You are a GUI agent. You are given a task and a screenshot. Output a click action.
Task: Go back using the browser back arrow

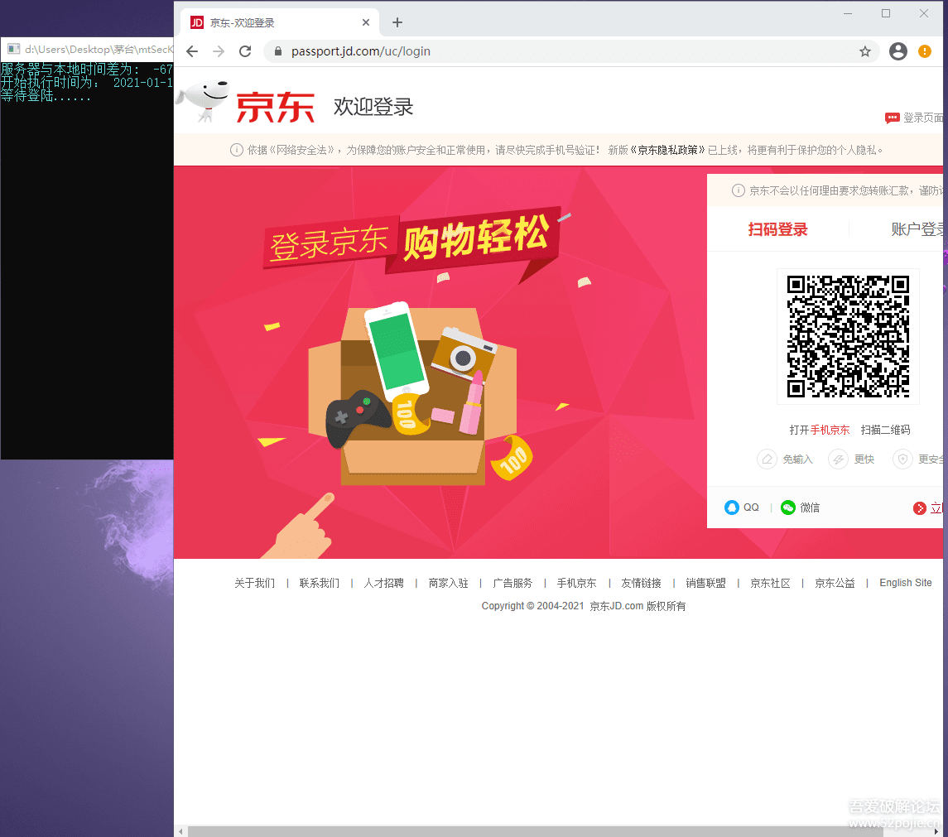click(x=192, y=51)
